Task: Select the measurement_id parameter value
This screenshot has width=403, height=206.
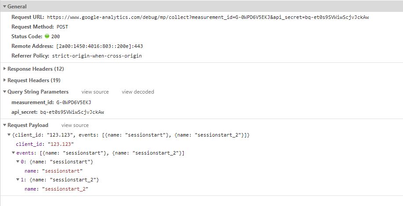Action: [x=73, y=102]
